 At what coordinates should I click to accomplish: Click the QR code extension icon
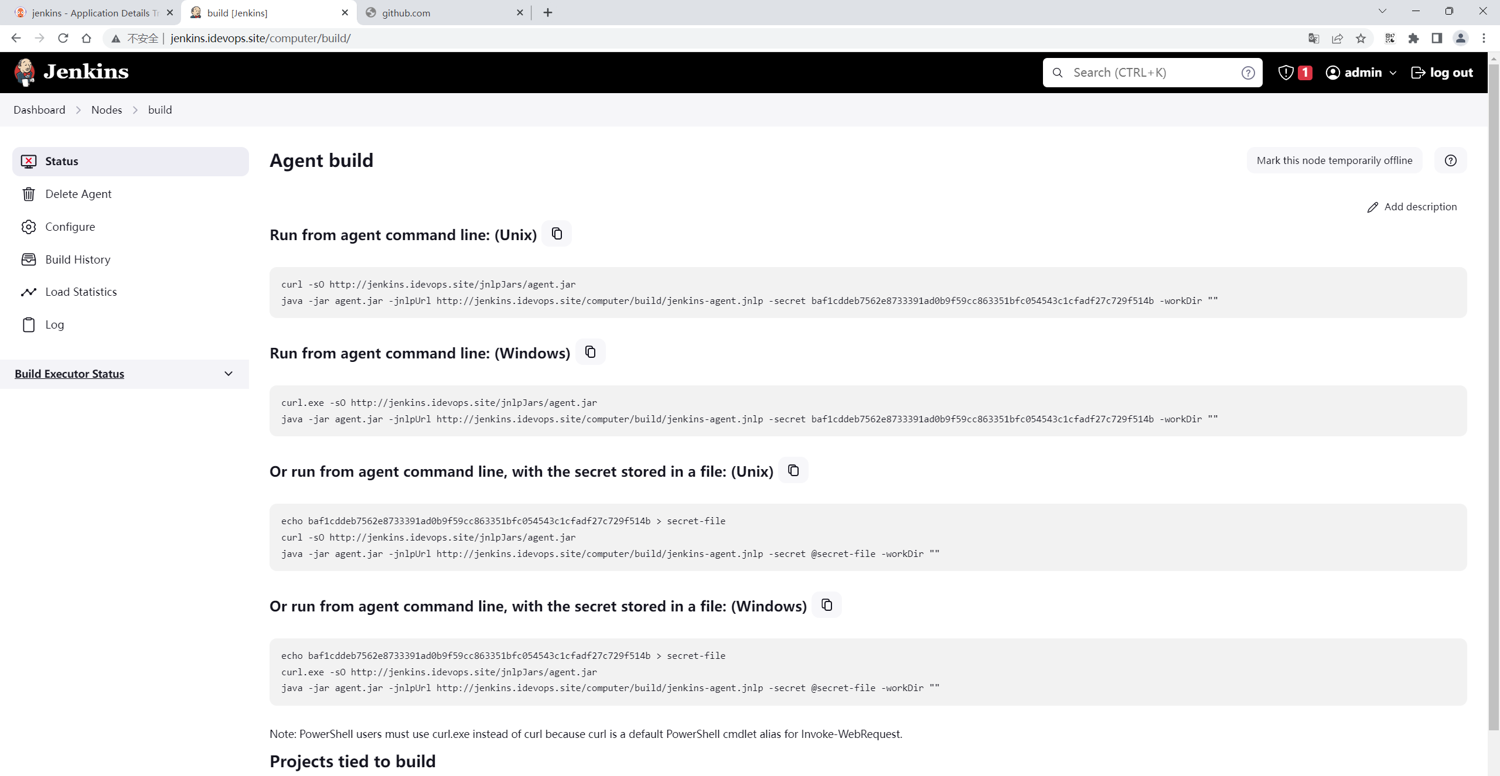tap(1390, 38)
